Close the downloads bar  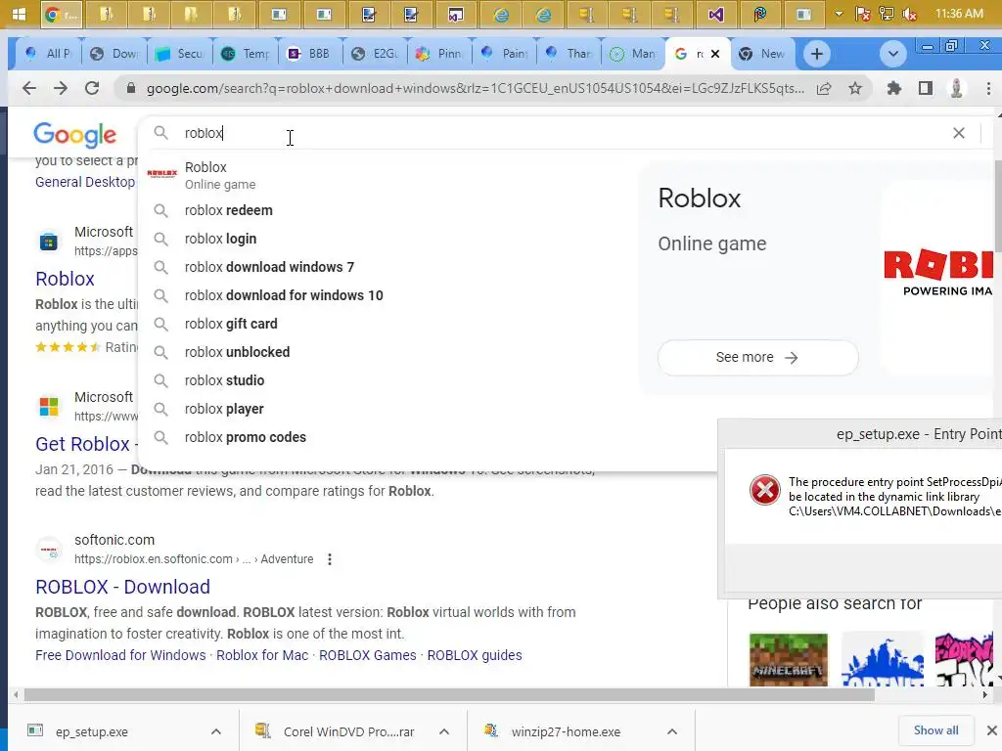coord(991,730)
